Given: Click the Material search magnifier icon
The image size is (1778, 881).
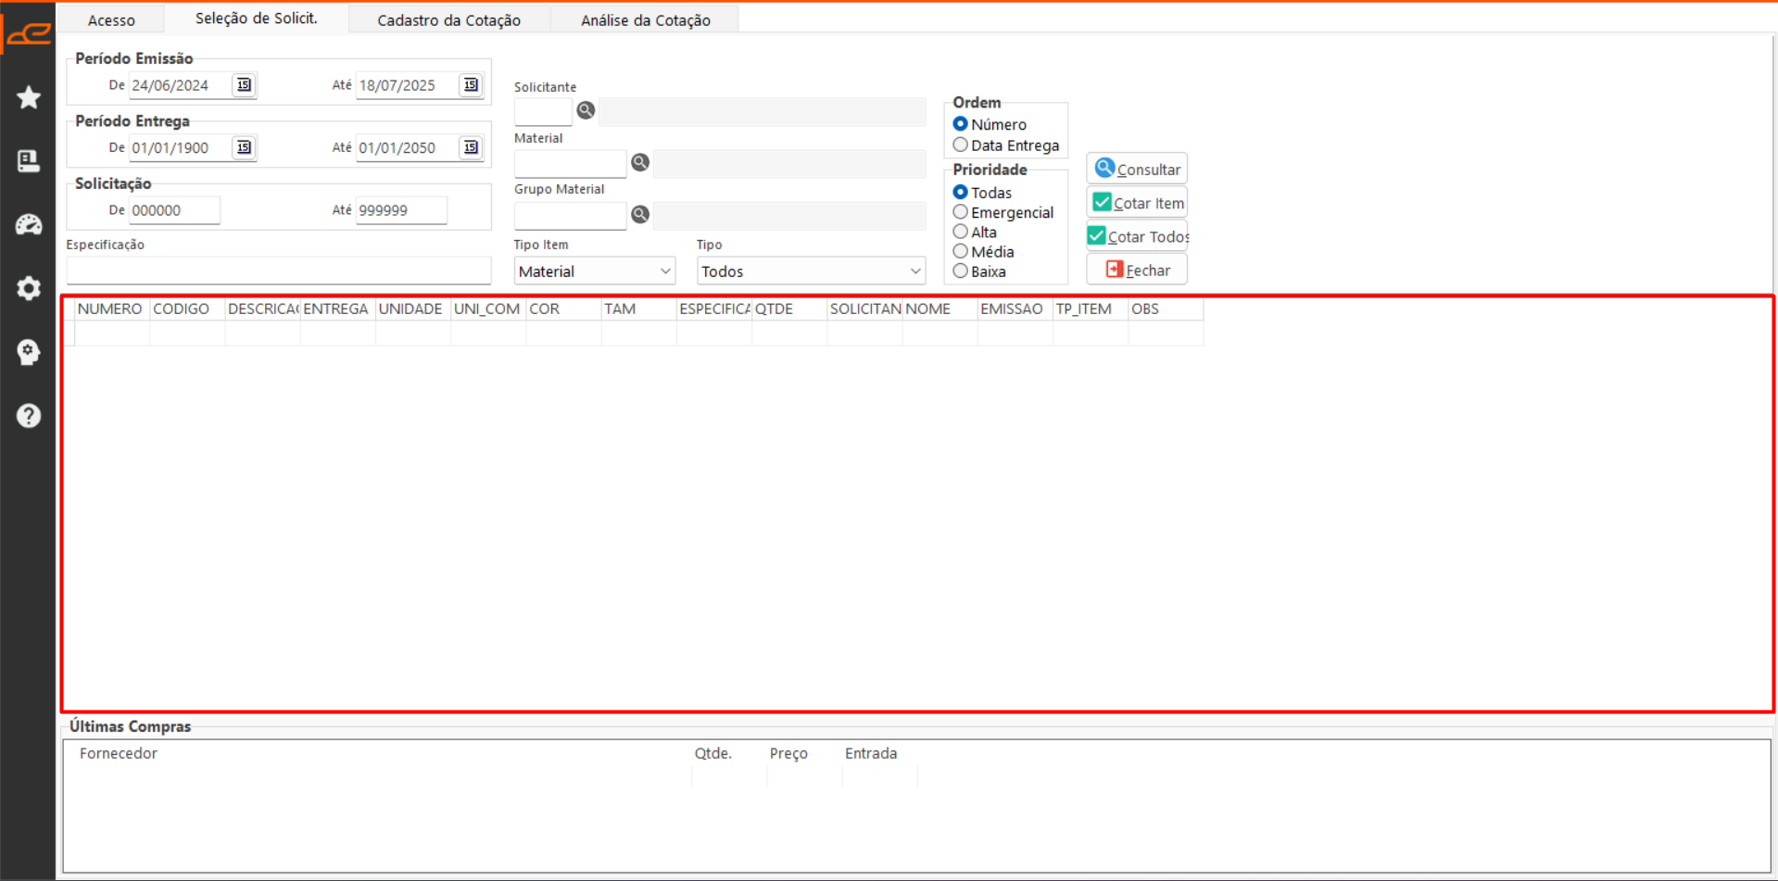Looking at the screenshot, I should pyautogui.click(x=640, y=163).
